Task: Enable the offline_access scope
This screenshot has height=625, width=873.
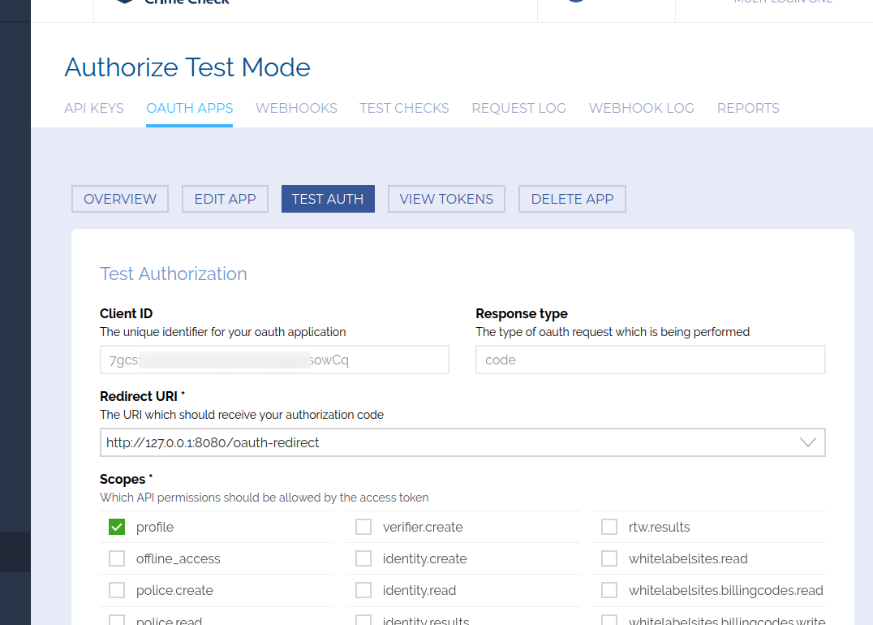Action: tap(117, 559)
